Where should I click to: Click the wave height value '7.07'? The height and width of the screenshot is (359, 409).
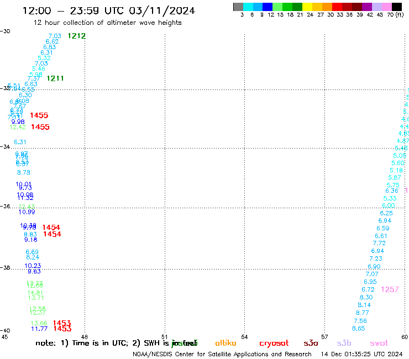click(372, 274)
